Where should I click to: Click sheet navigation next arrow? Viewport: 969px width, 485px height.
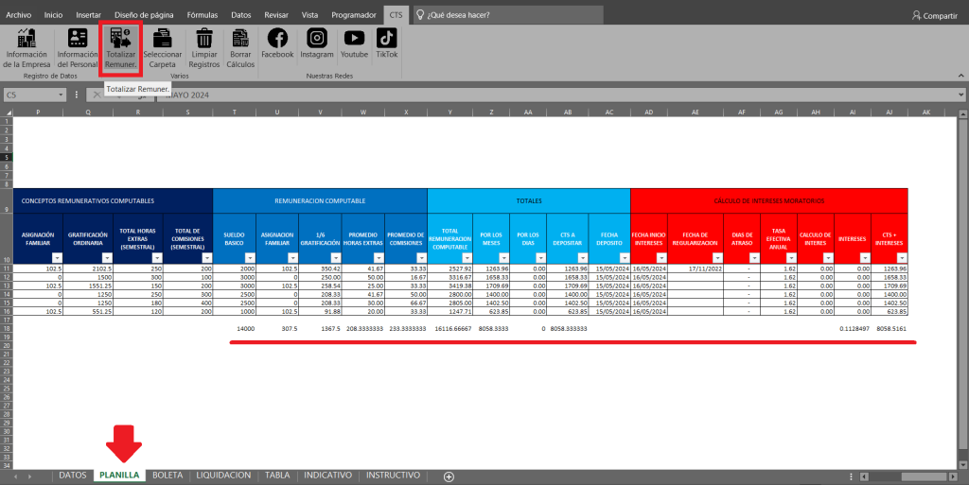[x=29, y=476]
